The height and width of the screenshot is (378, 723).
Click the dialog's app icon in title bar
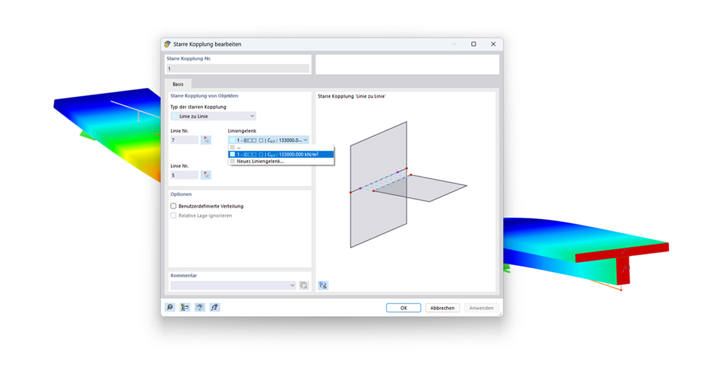[x=167, y=44]
